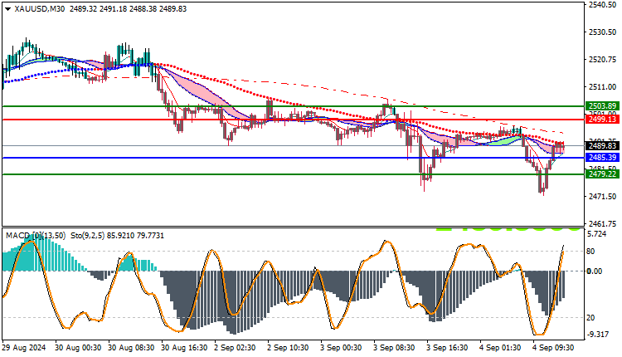Click the 30 Aug 16:30 time label
The height and width of the screenshot is (357, 622).
click(x=184, y=348)
